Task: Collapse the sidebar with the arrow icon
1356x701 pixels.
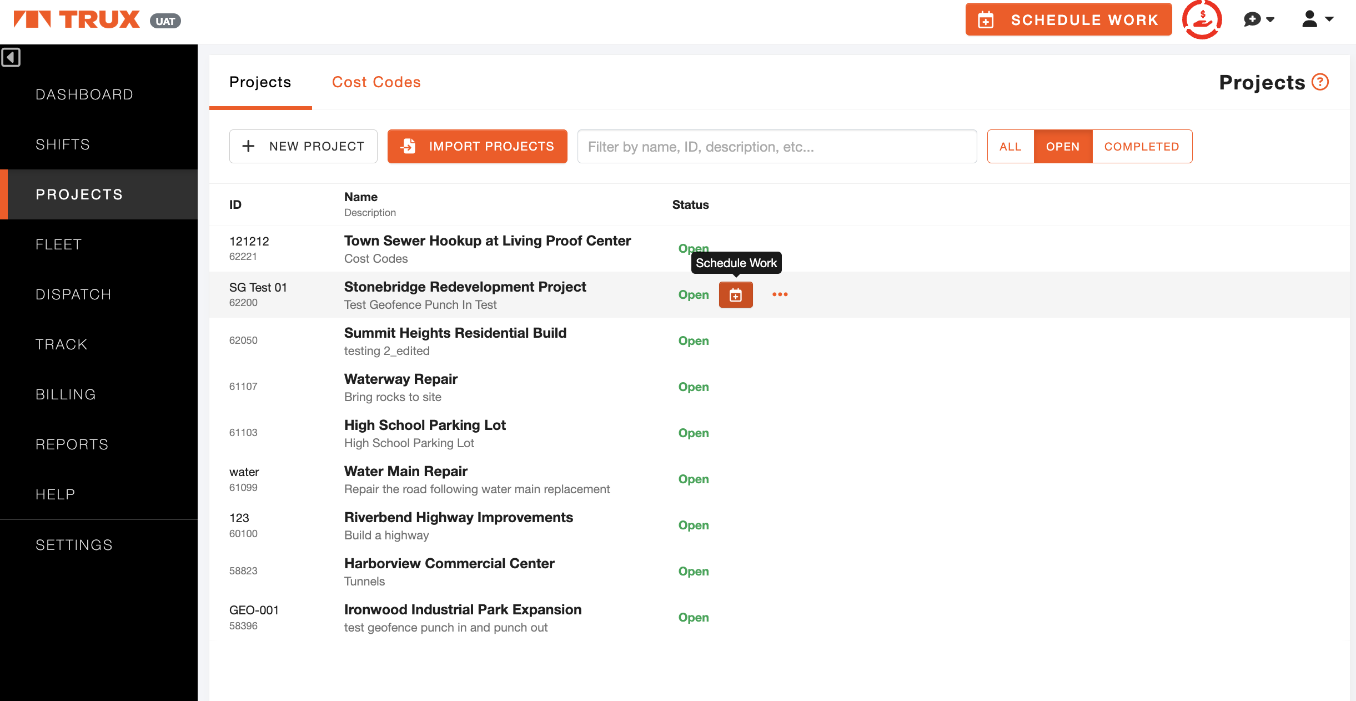Action: pyautogui.click(x=11, y=57)
